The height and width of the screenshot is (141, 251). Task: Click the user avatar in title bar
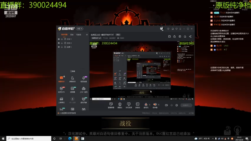162,29
